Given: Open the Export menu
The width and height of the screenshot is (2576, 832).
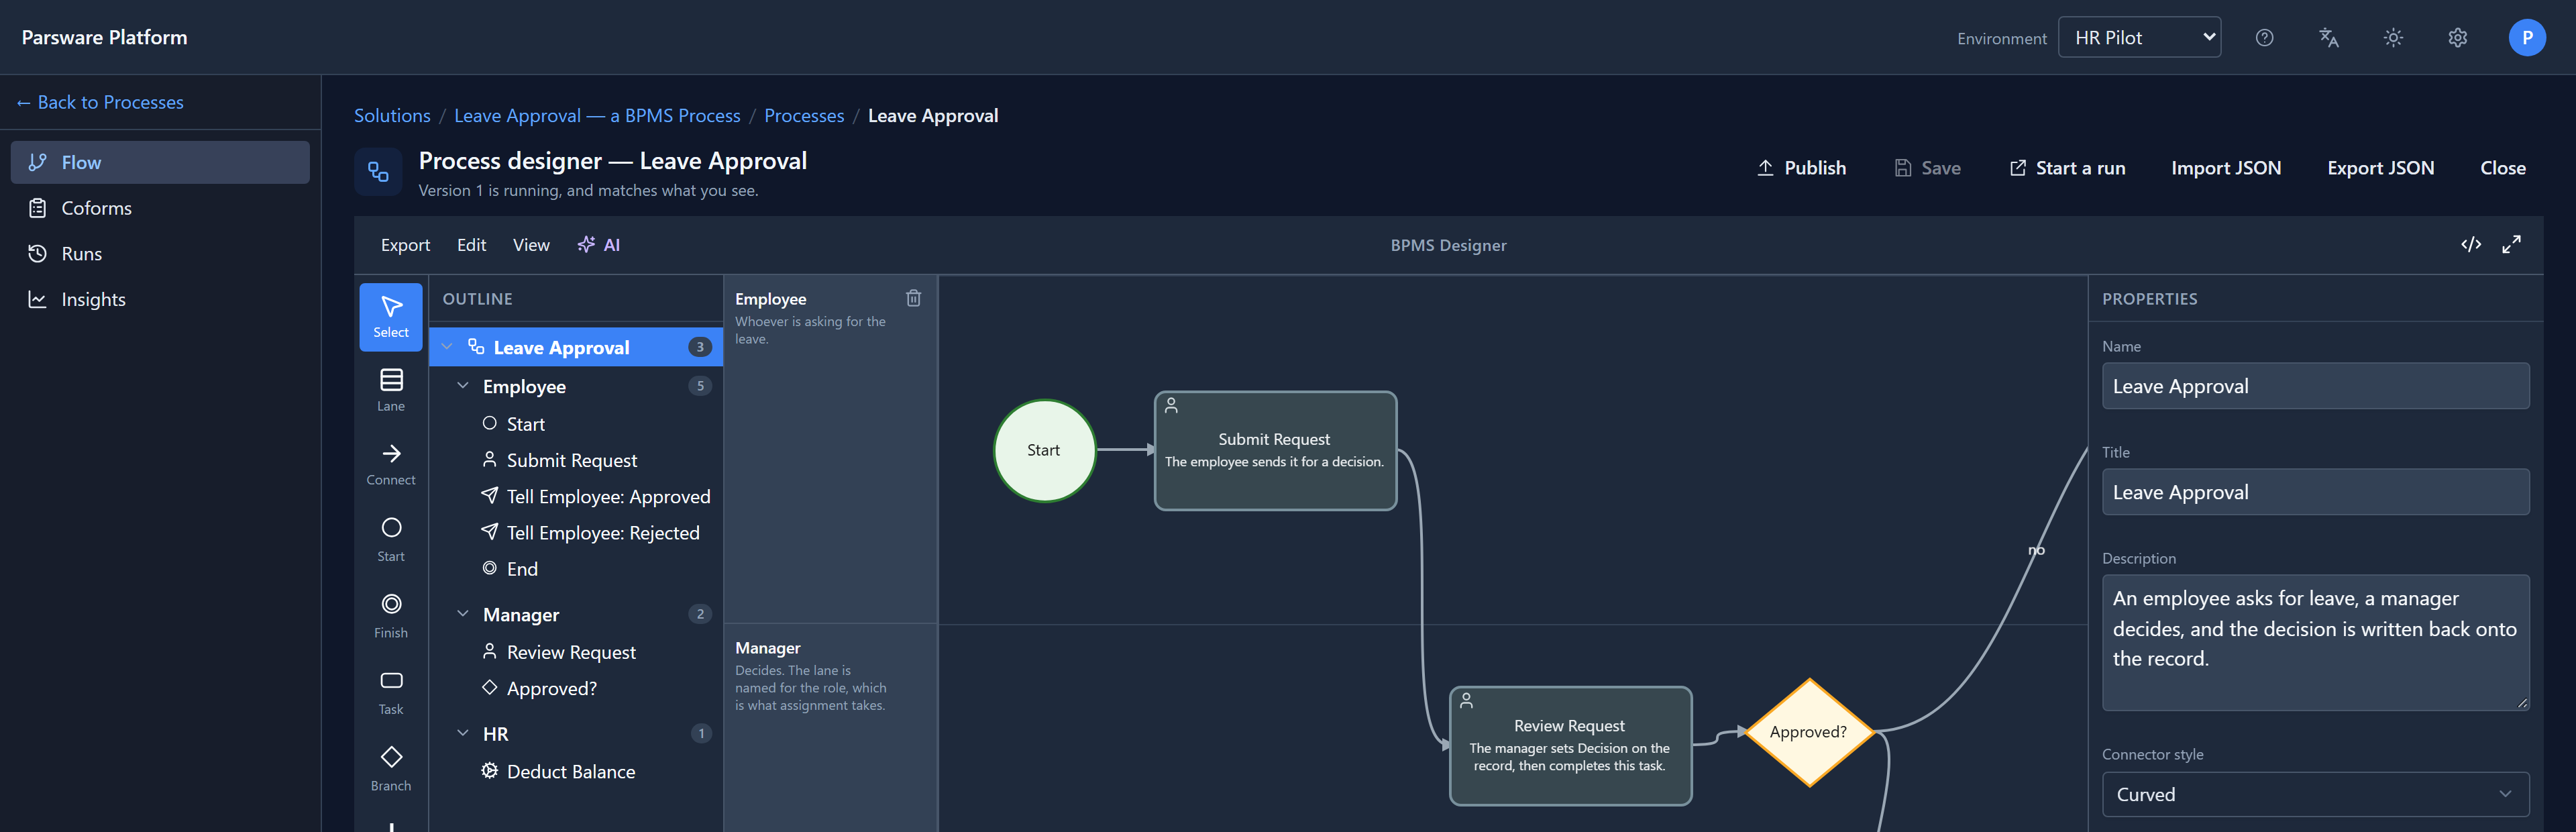Looking at the screenshot, I should [405, 245].
